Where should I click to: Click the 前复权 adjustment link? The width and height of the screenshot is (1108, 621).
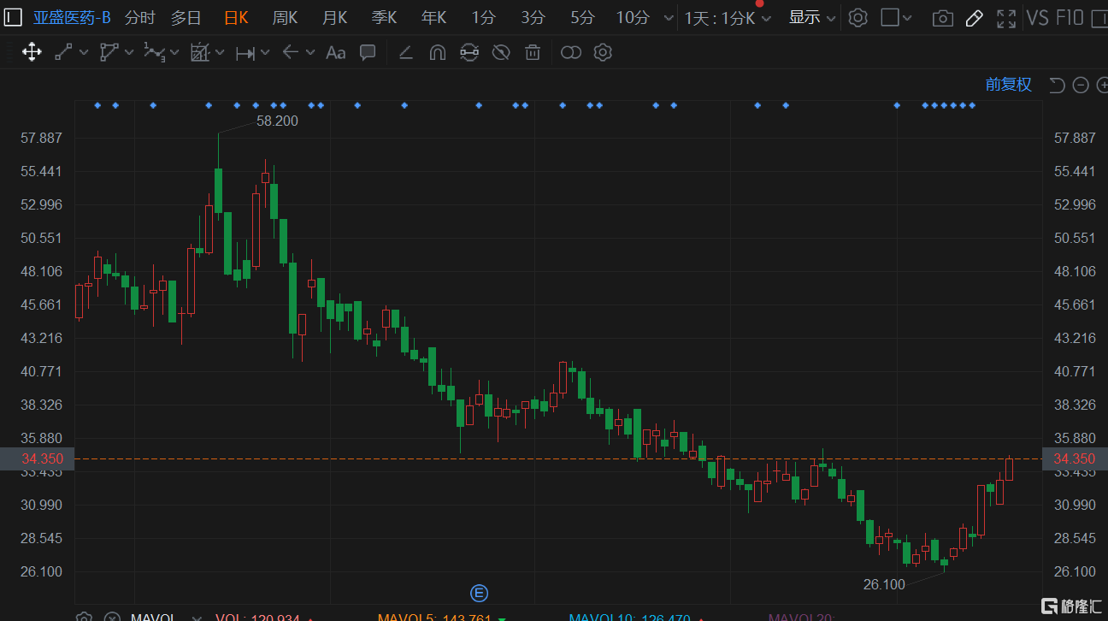[x=1009, y=85]
